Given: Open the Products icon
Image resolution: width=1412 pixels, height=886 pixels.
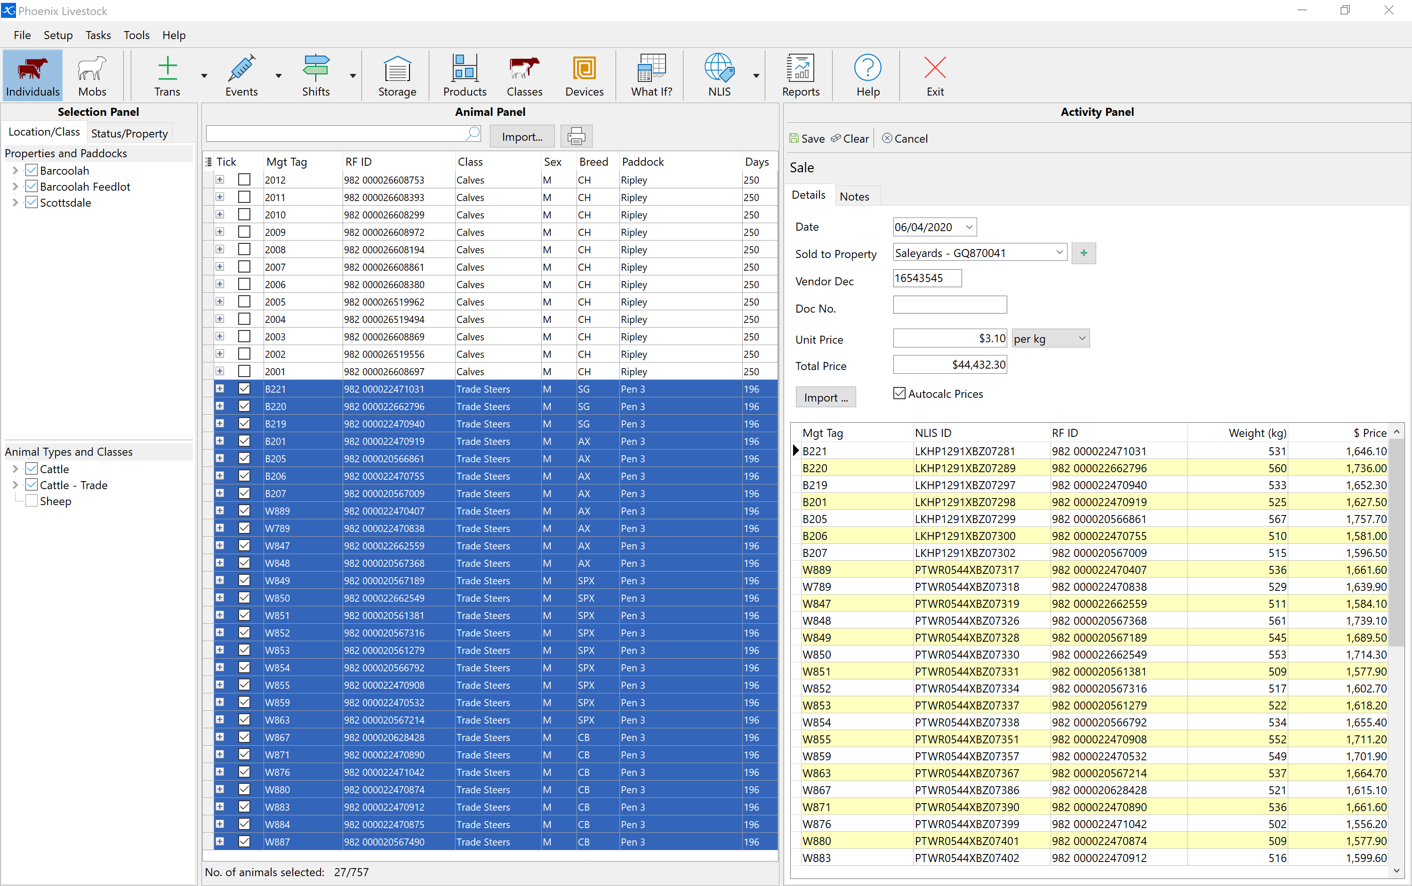Looking at the screenshot, I should tap(465, 75).
